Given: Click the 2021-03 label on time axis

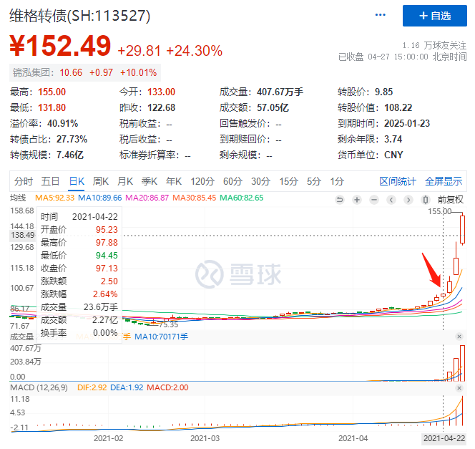Looking at the screenshot, I should coord(205,438).
